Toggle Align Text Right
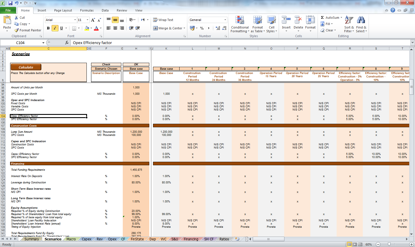The width and height of the screenshot is (415, 247). (122, 28)
